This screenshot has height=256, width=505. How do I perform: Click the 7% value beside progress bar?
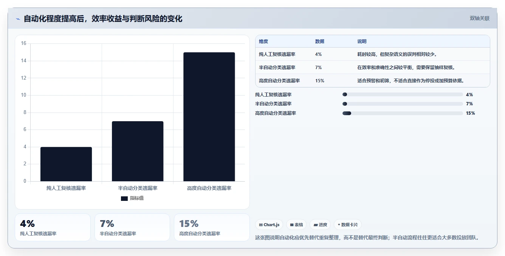click(x=469, y=104)
